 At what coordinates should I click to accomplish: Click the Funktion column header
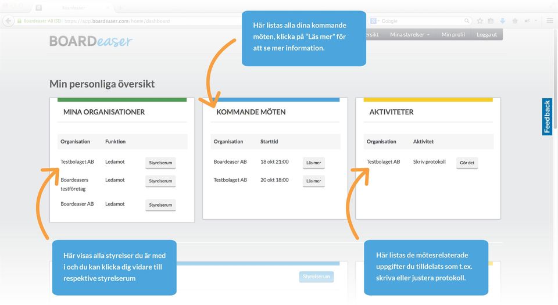(x=115, y=142)
